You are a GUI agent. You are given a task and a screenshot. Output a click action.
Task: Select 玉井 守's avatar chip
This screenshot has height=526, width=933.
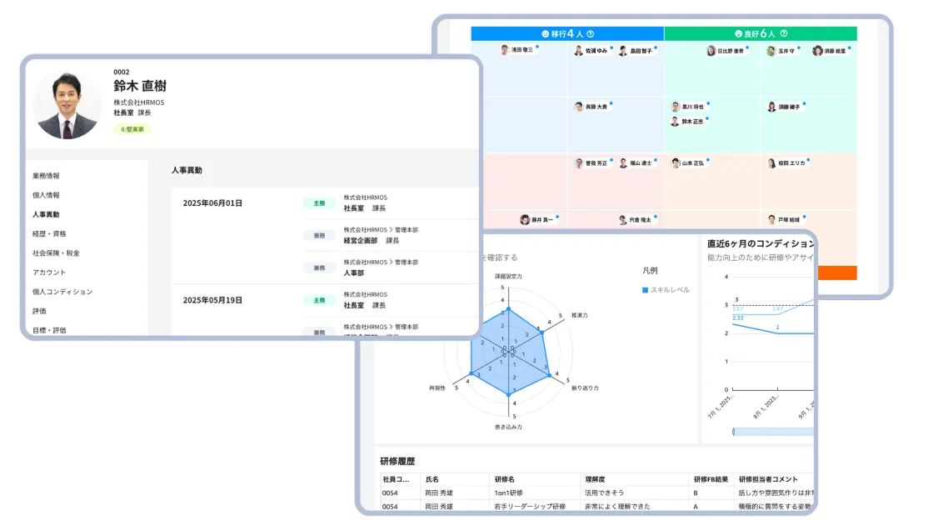771,51
